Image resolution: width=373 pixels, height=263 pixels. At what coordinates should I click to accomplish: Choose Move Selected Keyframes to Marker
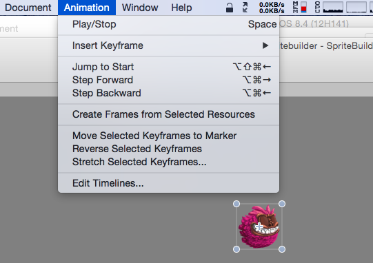[x=169, y=136]
